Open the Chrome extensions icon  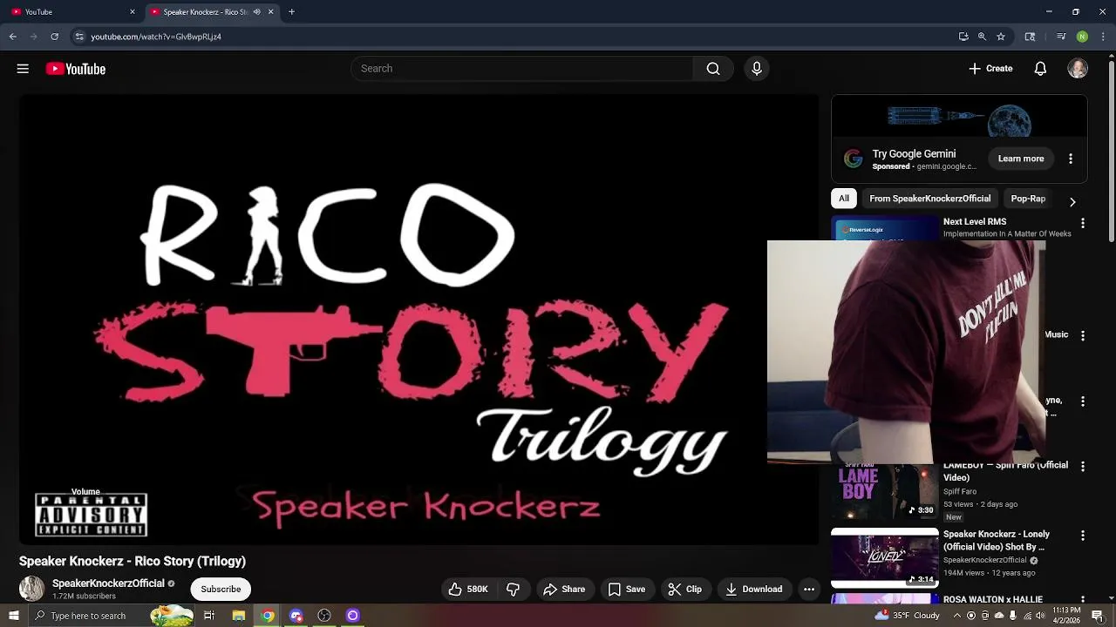pos(1030,37)
